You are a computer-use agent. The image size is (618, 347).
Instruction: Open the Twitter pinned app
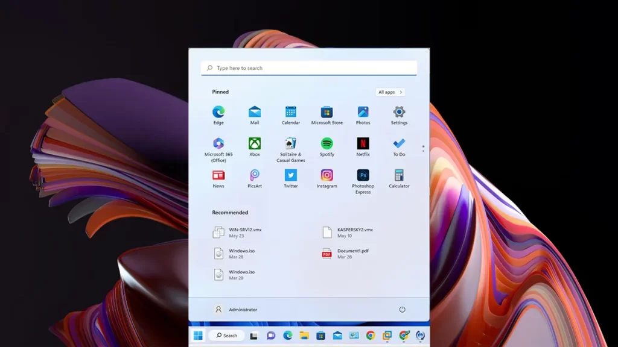(x=290, y=176)
